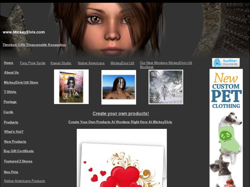The image size is (250, 187).
Task: Open Create Your Own Products At Wordans link
Action: click(x=120, y=122)
